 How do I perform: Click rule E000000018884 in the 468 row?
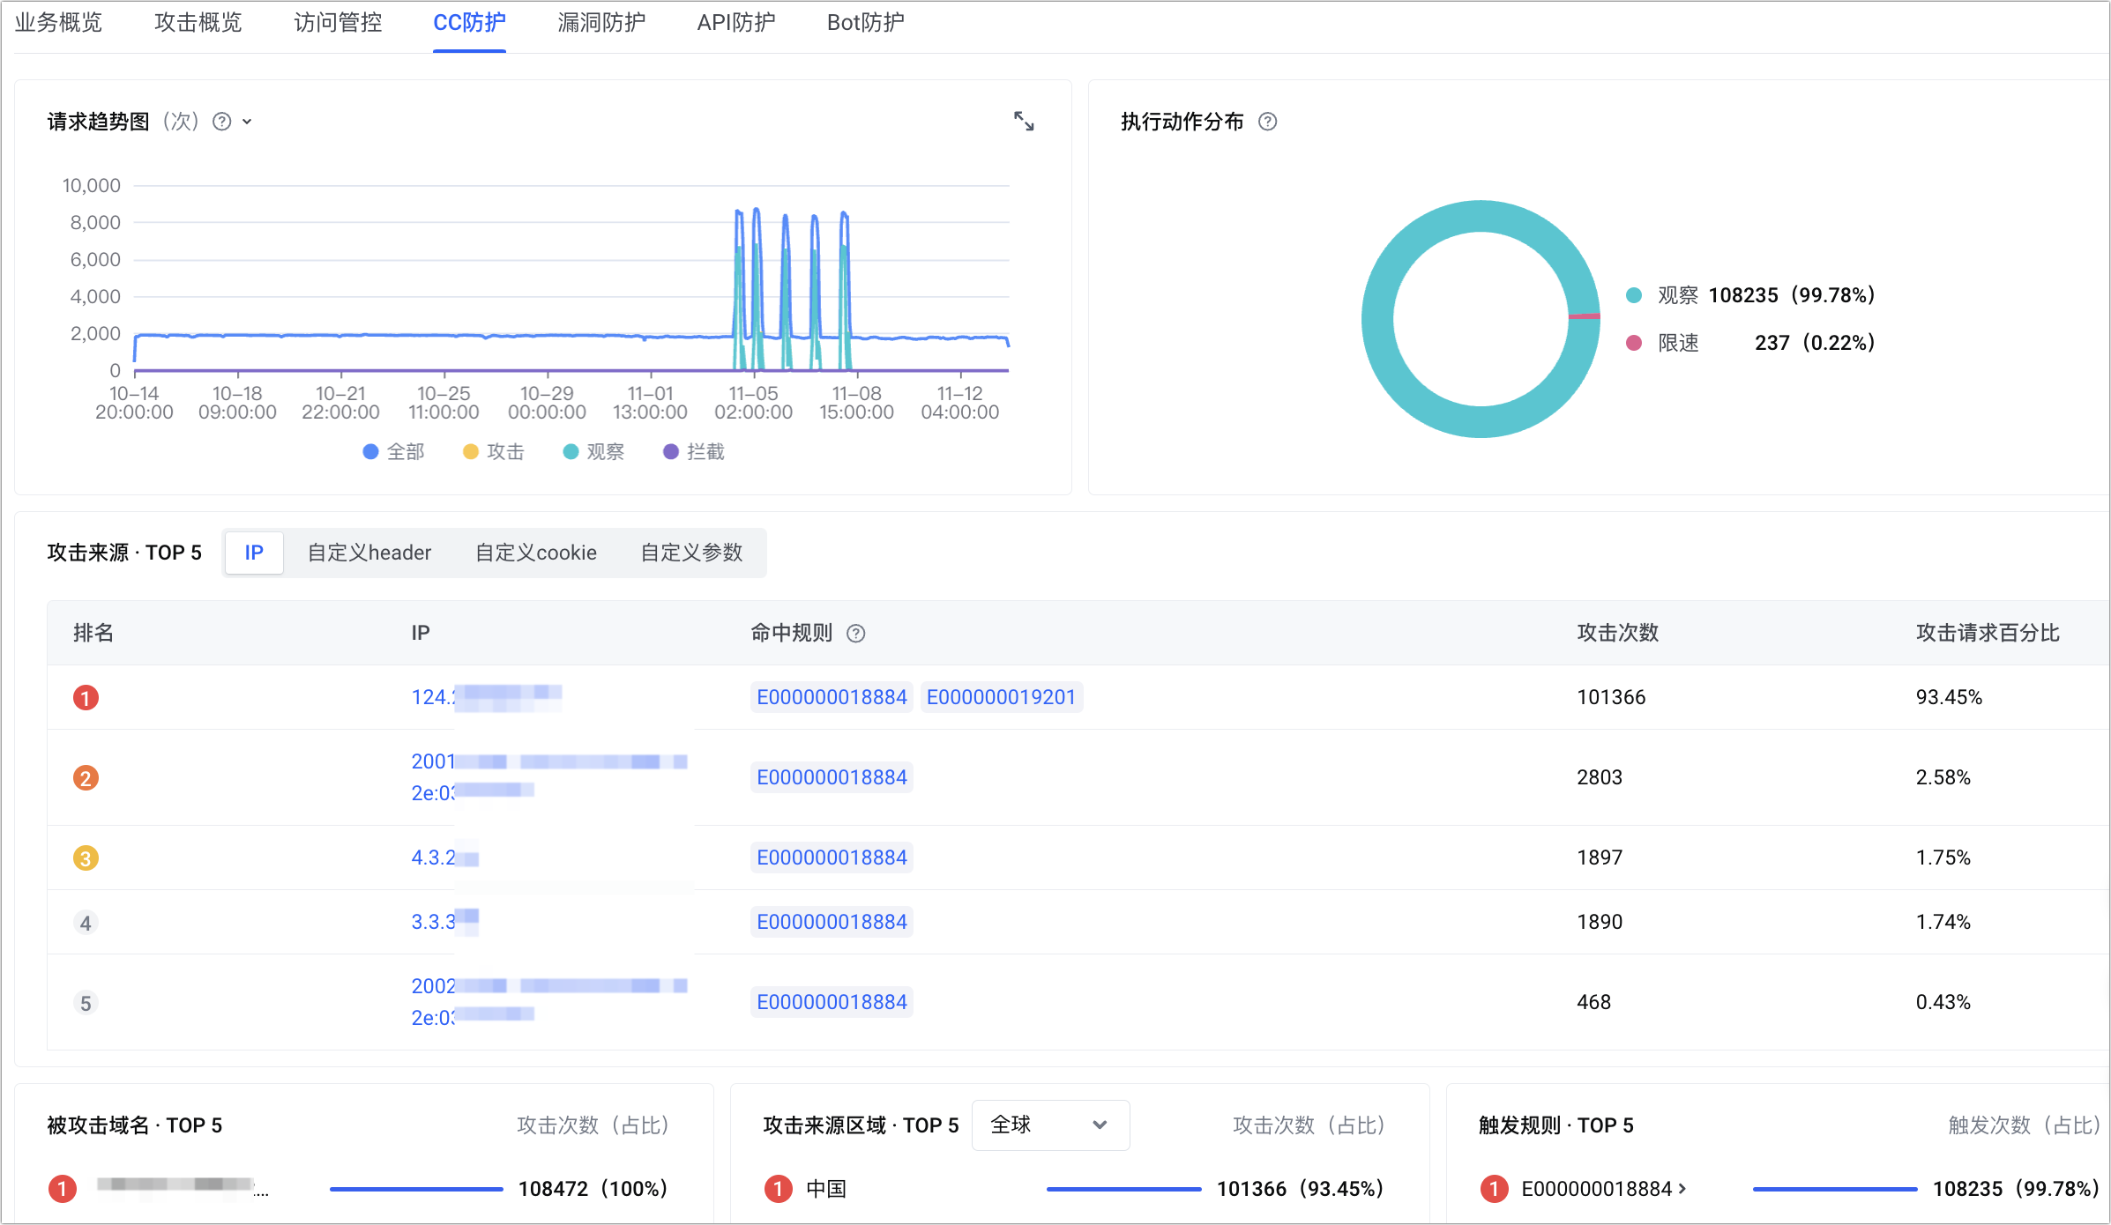[832, 1002]
